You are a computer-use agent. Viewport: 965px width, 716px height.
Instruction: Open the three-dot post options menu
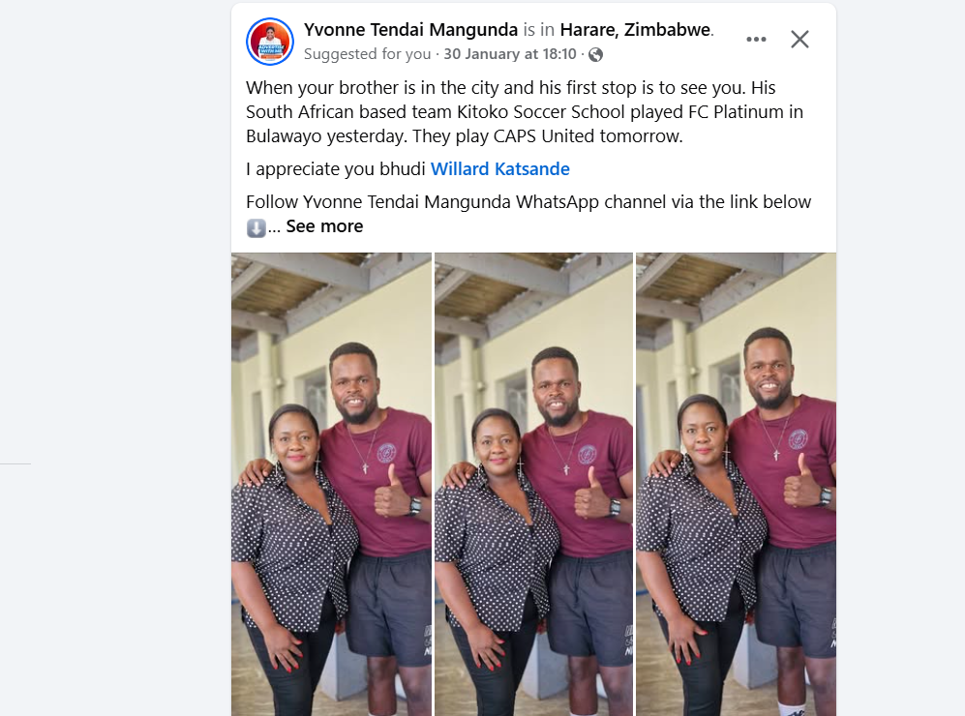pyautogui.click(x=756, y=40)
